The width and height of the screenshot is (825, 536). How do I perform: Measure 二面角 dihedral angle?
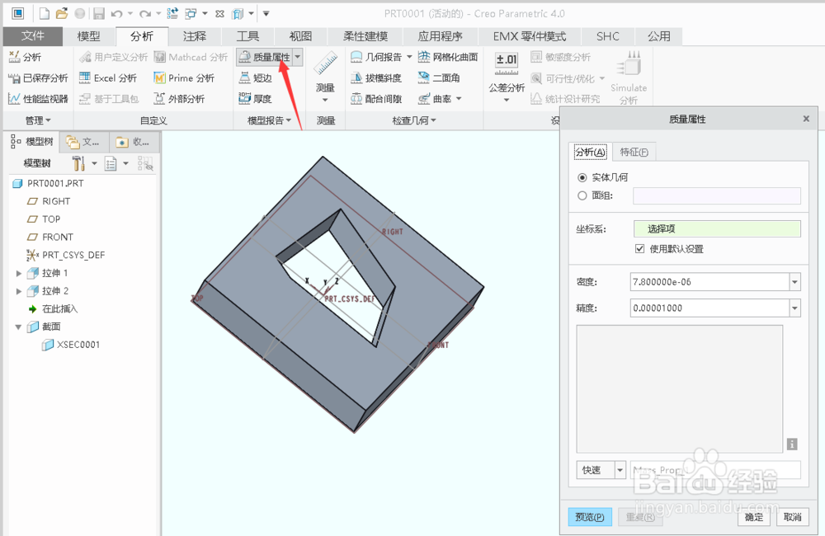pyautogui.click(x=439, y=78)
